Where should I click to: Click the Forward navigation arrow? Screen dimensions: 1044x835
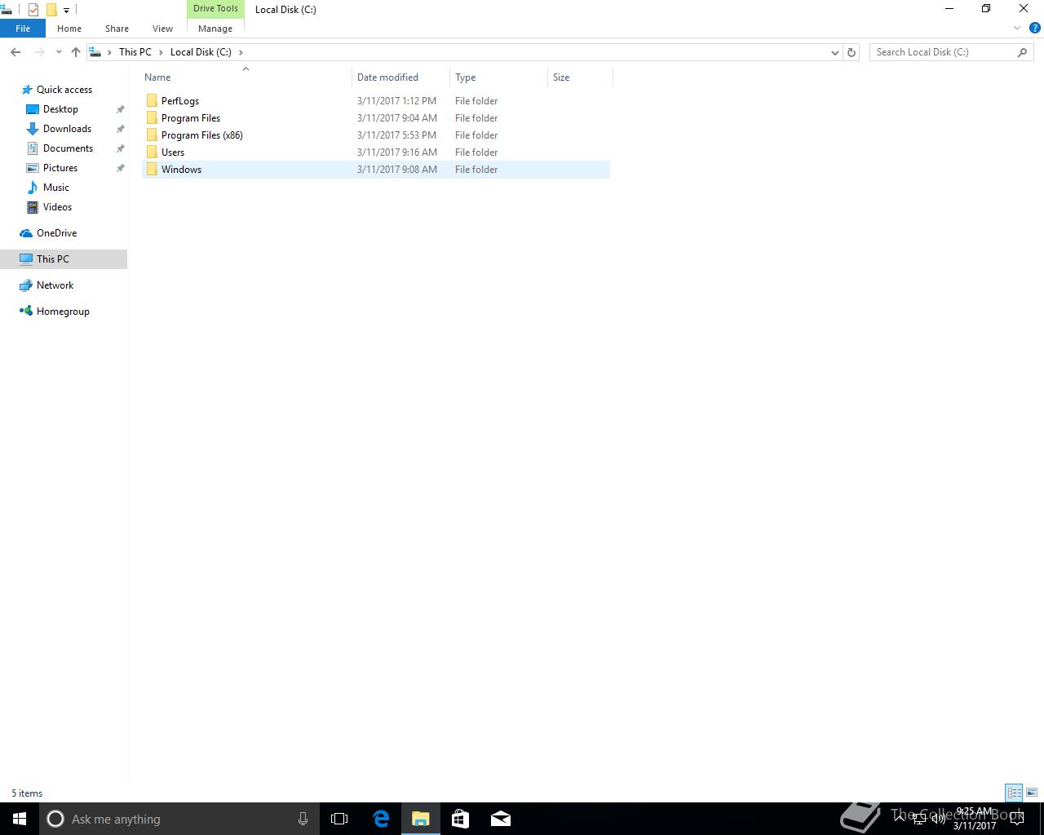39,52
